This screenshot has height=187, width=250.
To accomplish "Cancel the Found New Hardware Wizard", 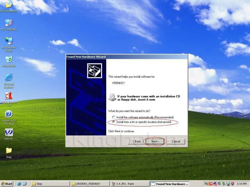I will click(176, 141).
